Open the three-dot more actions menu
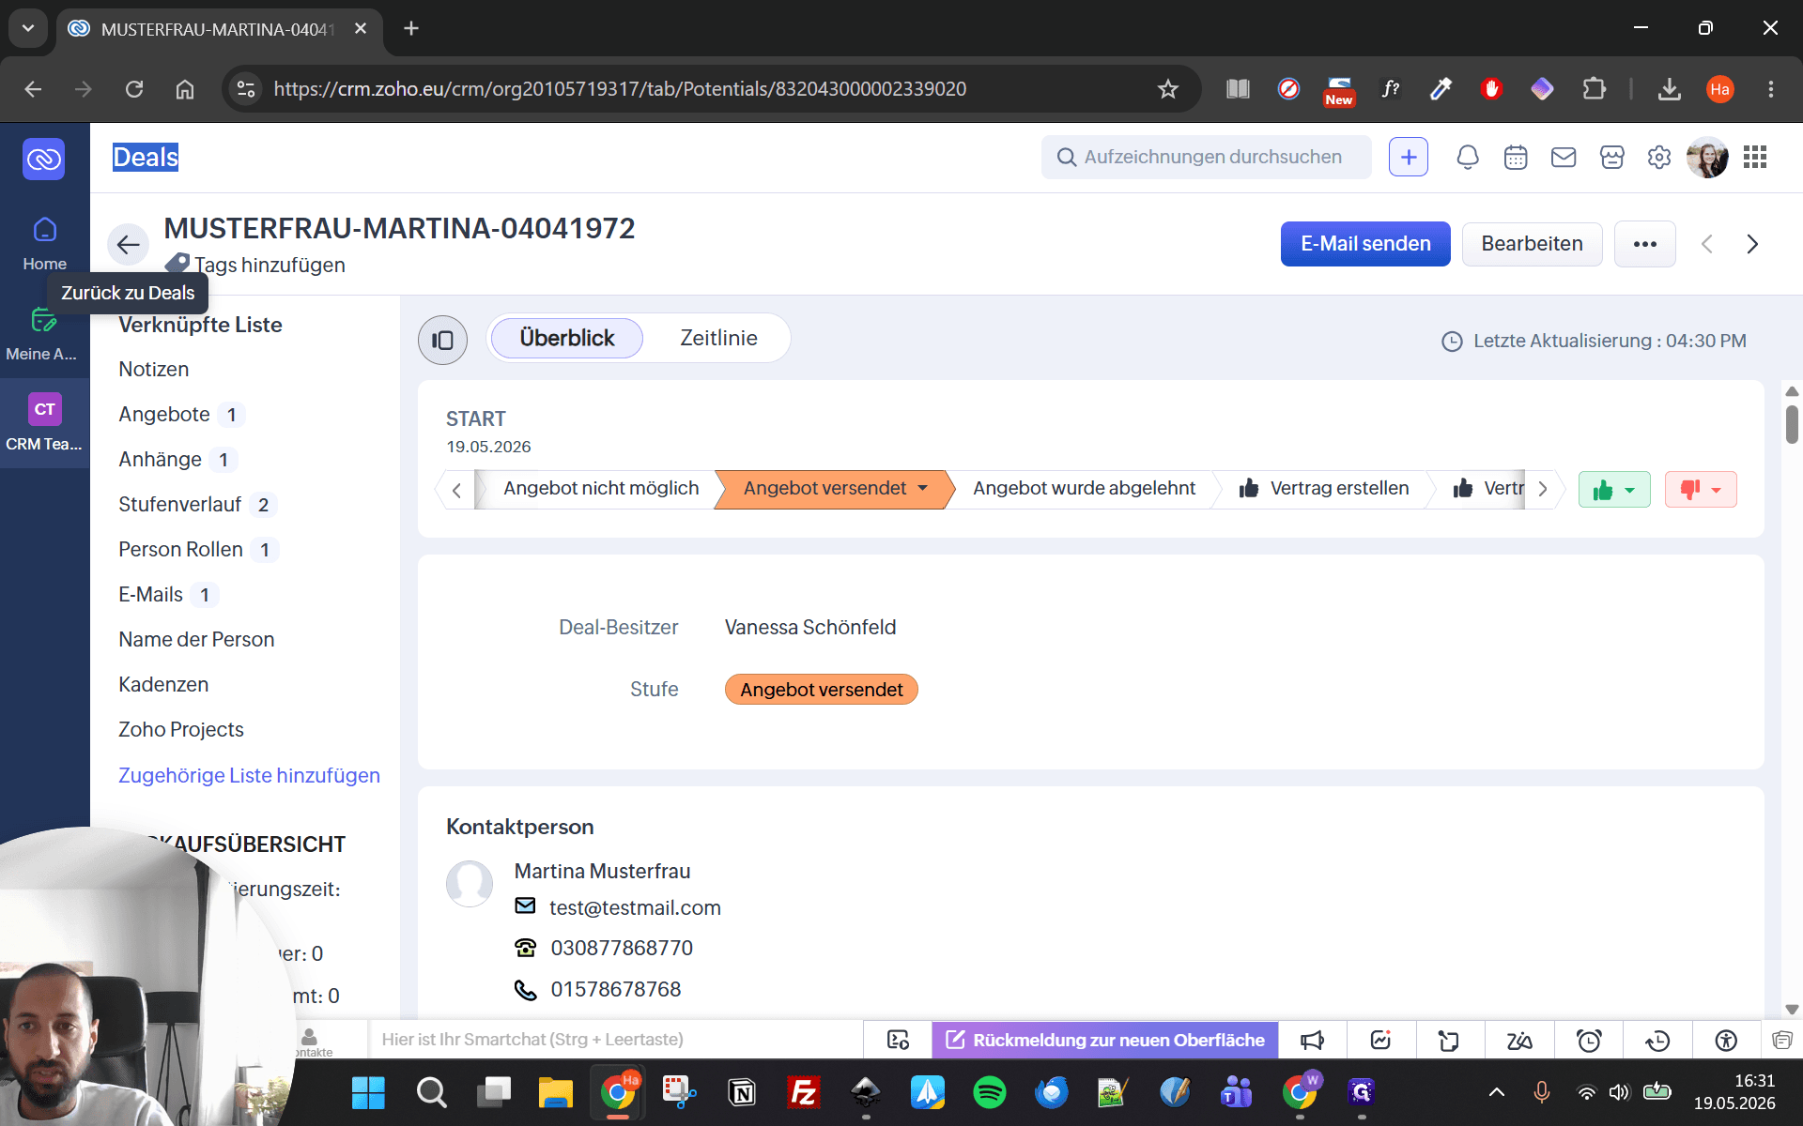 click(x=1645, y=244)
